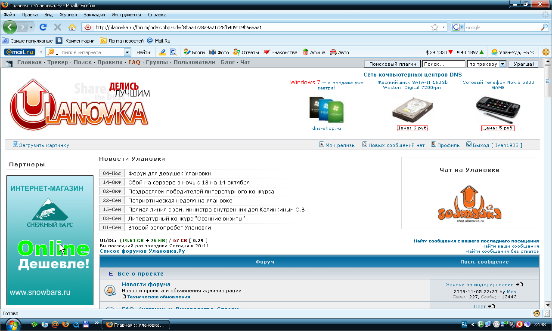This screenshot has height=331, width=552.
Task: Click the Snow Bars интернет-магазин banner
Action: pyautogui.click(x=50, y=240)
